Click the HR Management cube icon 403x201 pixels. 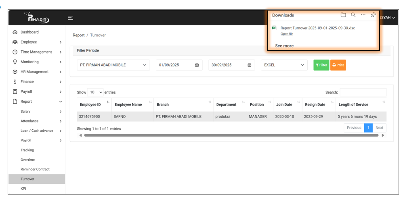click(x=15, y=72)
